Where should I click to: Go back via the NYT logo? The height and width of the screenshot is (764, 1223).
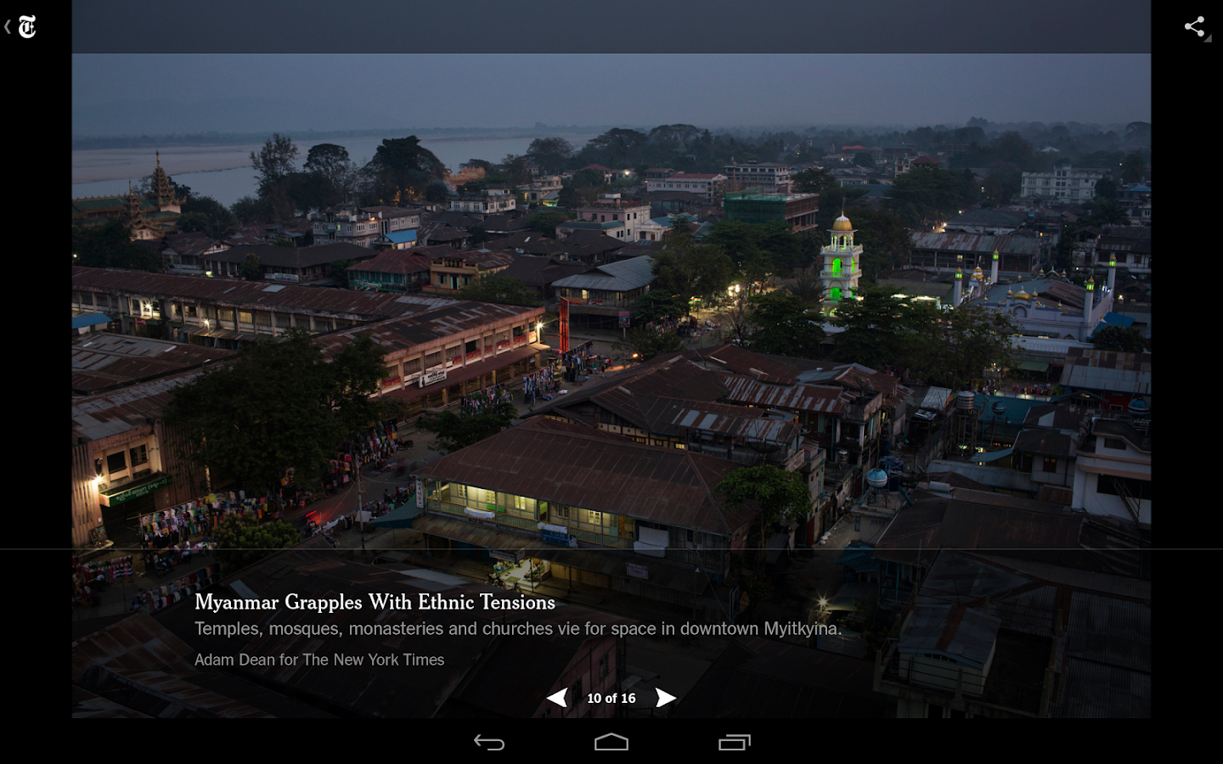coord(22,27)
